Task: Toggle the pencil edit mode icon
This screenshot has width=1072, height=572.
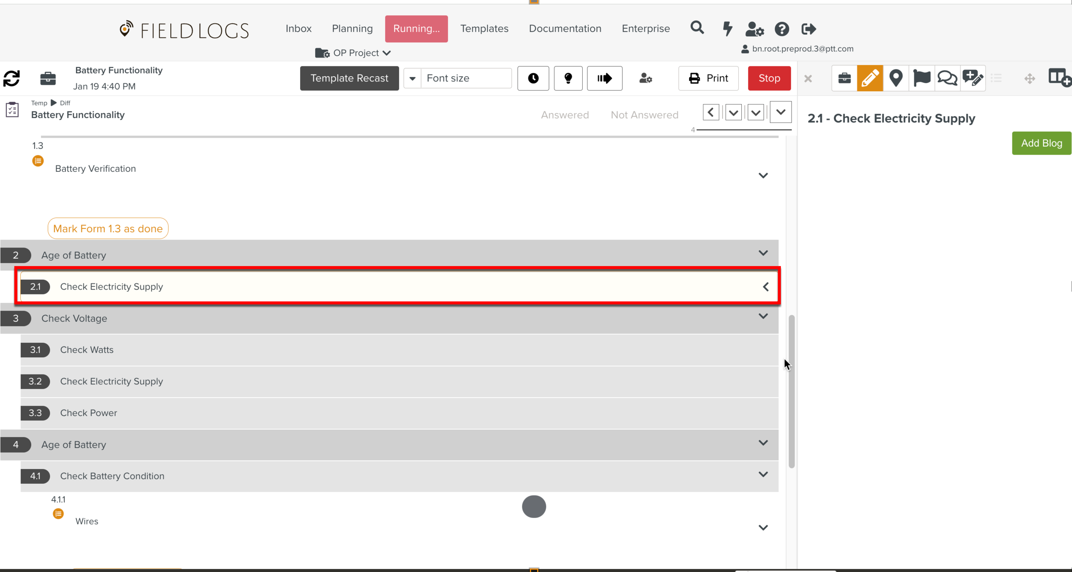Action: click(870, 78)
